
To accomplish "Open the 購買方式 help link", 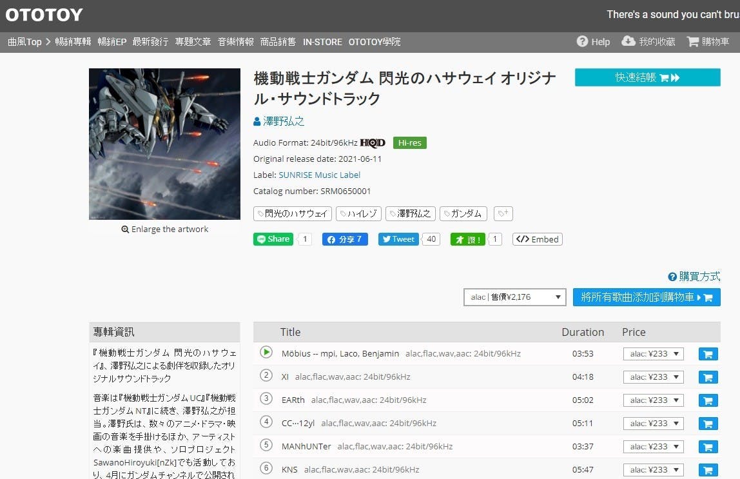I will tap(694, 277).
